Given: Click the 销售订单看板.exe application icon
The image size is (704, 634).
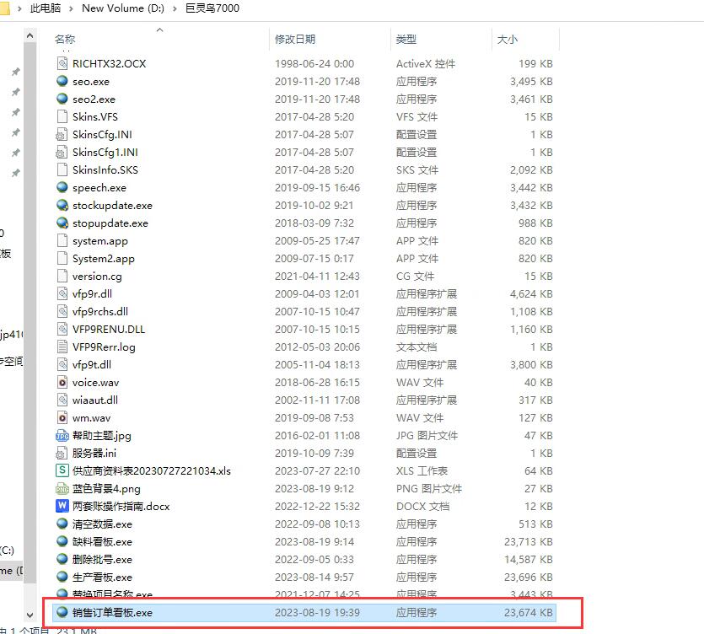Looking at the screenshot, I should click(x=62, y=613).
